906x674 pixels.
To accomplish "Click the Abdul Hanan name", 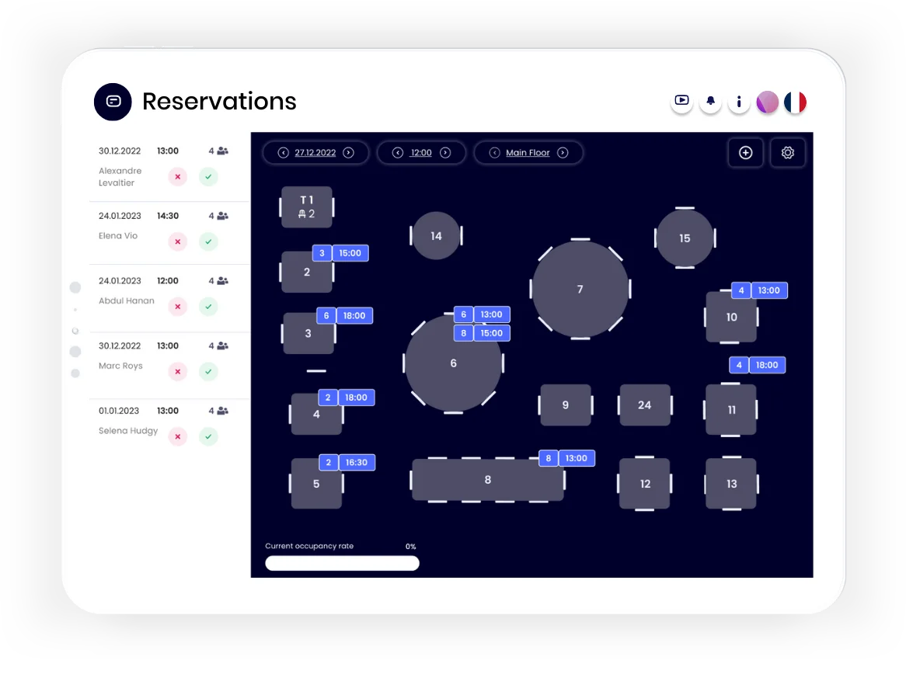I will tap(127, 301).
